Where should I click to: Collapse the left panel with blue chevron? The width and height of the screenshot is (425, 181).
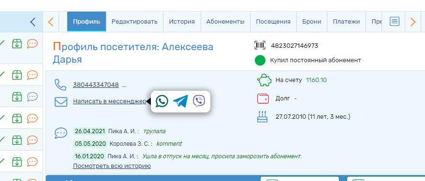click(33, 22)
